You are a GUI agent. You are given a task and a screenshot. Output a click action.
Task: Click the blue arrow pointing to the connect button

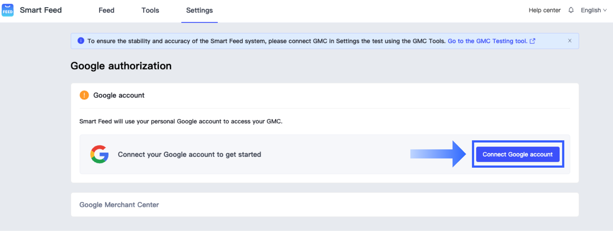[438, 154]
